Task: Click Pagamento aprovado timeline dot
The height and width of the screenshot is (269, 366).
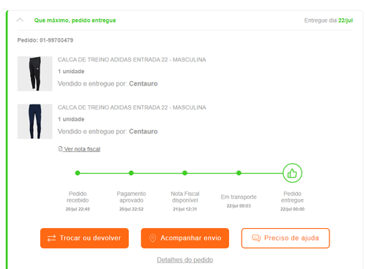Action: pyautogui.click(x=131, y=173)
